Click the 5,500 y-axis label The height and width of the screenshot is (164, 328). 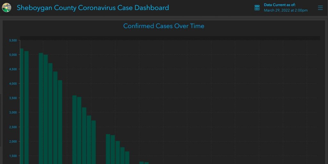pyautogui.click(x=13, y=40)
